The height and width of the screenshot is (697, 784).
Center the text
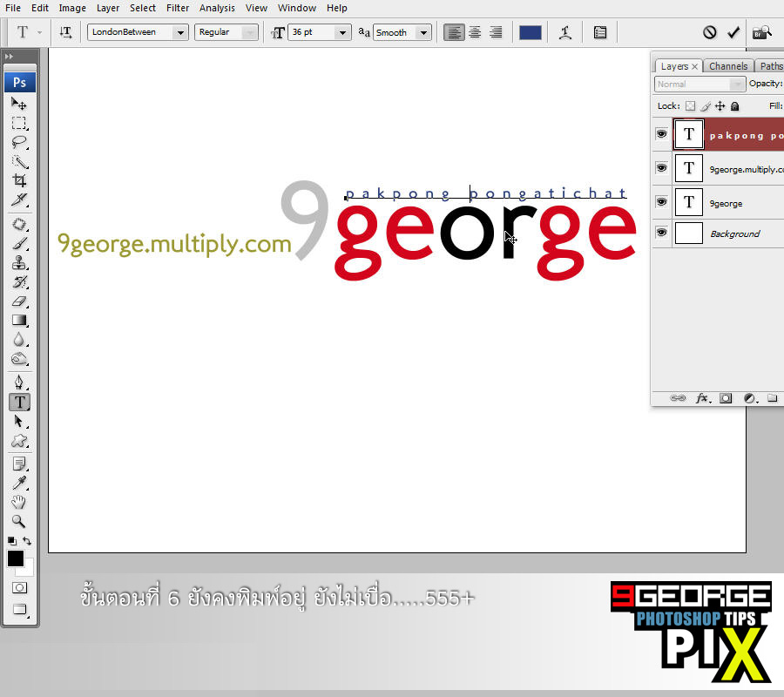pos(475,32)
